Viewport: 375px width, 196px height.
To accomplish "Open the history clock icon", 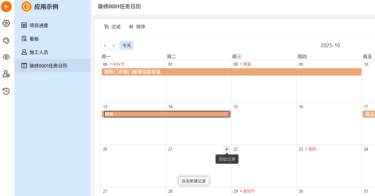I will point(6,91).
